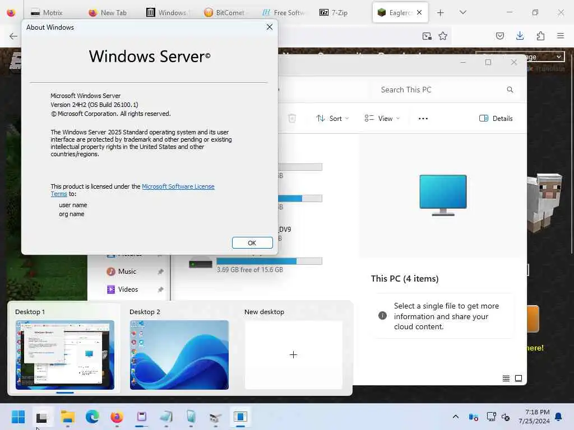Click the network status tray icon
The image size is (574, 430).
click(x=491, y=417)
